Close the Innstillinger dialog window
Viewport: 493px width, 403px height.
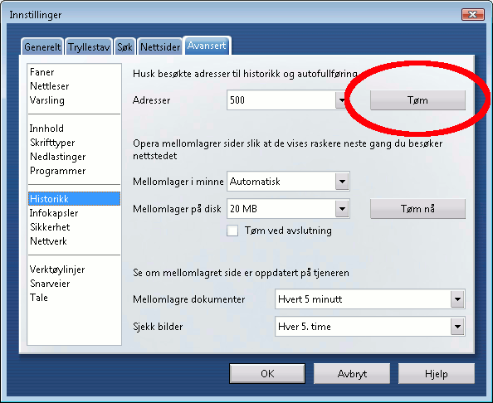coord(472,14)
